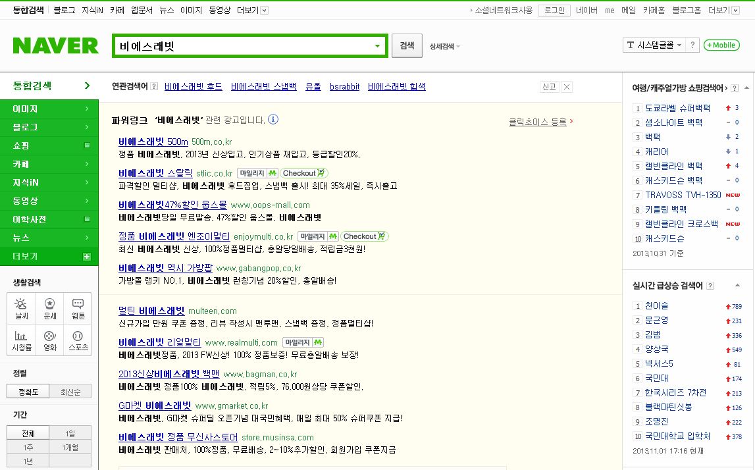
Task: Select 1개월 period filter
Action: click(70, 448)
